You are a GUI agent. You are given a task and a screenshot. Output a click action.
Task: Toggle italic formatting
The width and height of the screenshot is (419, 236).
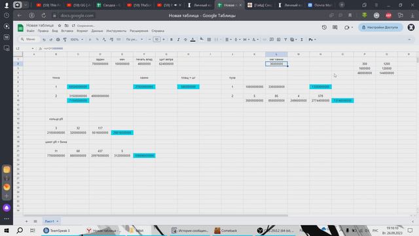pyautogui.click(x=178, y=39)
